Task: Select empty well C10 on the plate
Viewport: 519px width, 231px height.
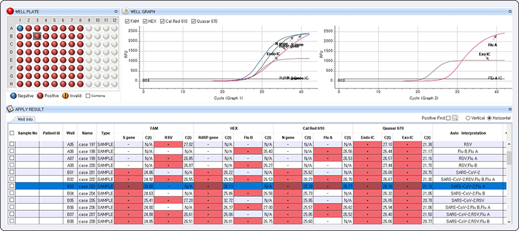Action: [x=97, y=44]
